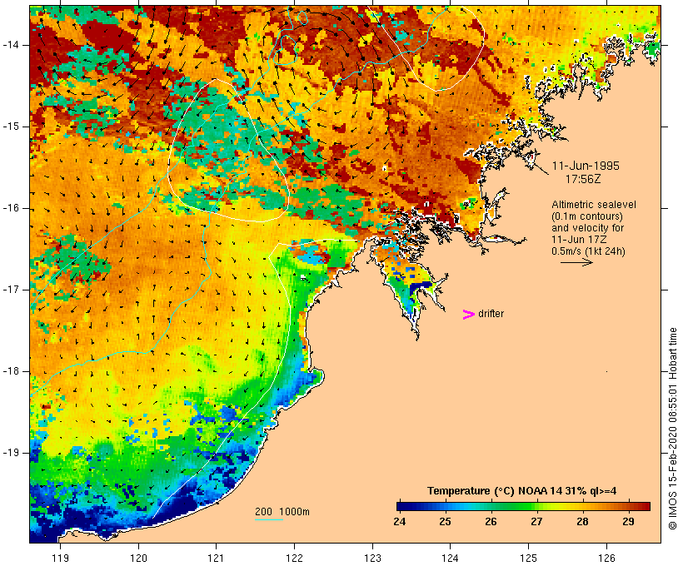683x566 pixels.
Task: Click the '11-Jun 17Z' caption line
Action: pos(579,240)
